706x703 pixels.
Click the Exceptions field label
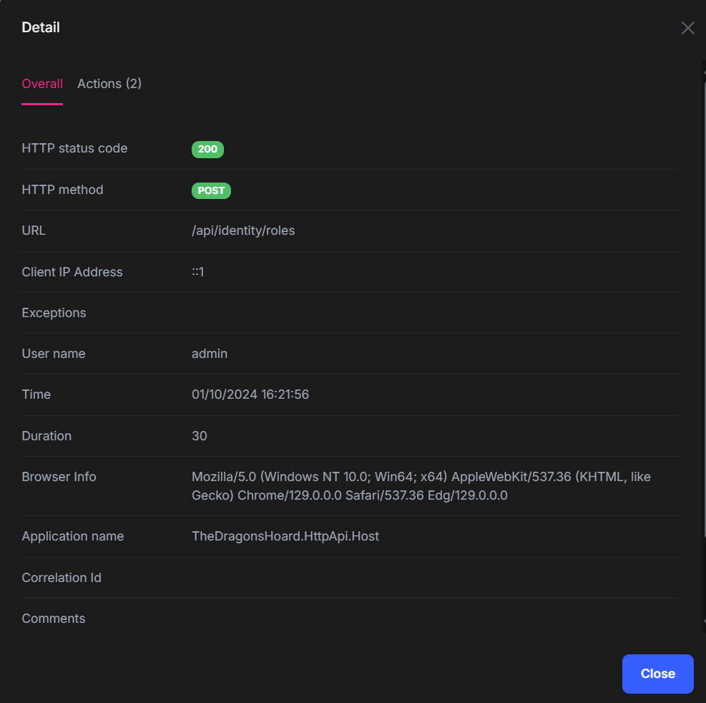[x=54, y=313]
